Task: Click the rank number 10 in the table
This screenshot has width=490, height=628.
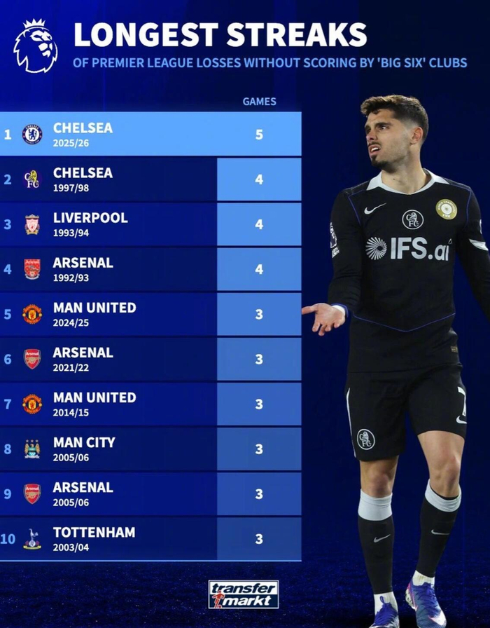Action: (8, 538)
